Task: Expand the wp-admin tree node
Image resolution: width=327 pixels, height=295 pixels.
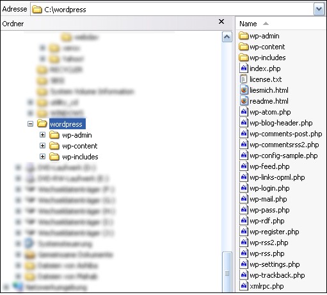Action: (x=42, y=134)
